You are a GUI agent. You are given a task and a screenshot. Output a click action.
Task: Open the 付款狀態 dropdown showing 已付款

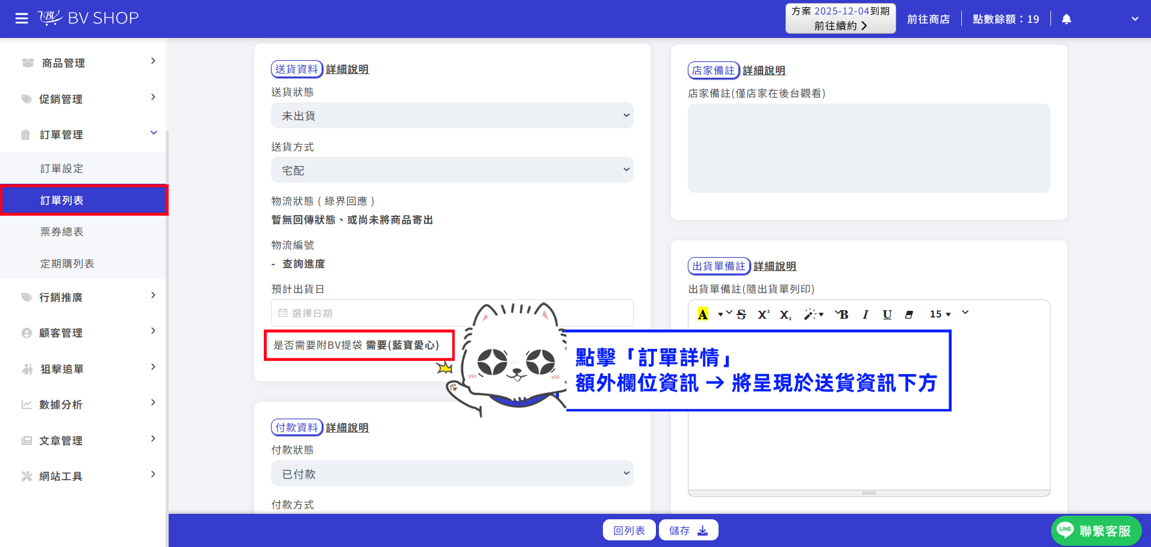point(452,474)
